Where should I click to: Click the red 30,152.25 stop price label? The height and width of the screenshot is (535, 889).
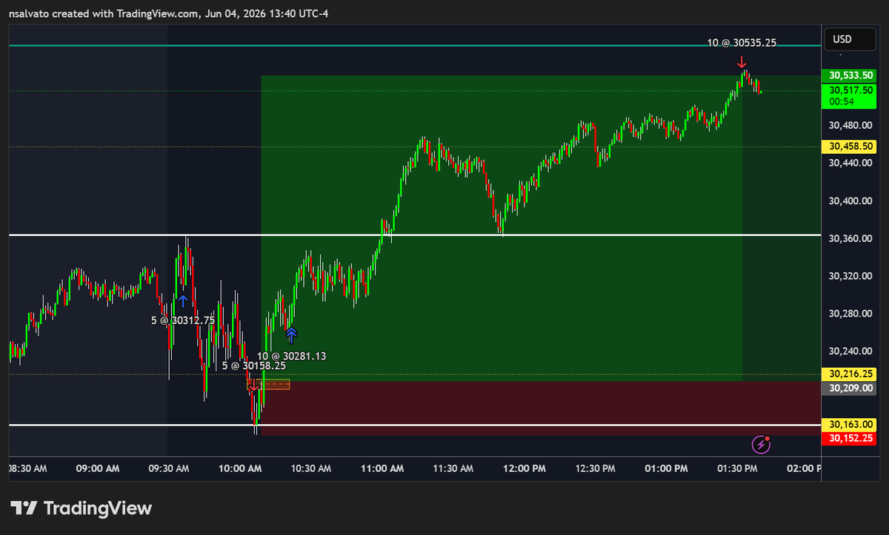click(x=849, y=438)
